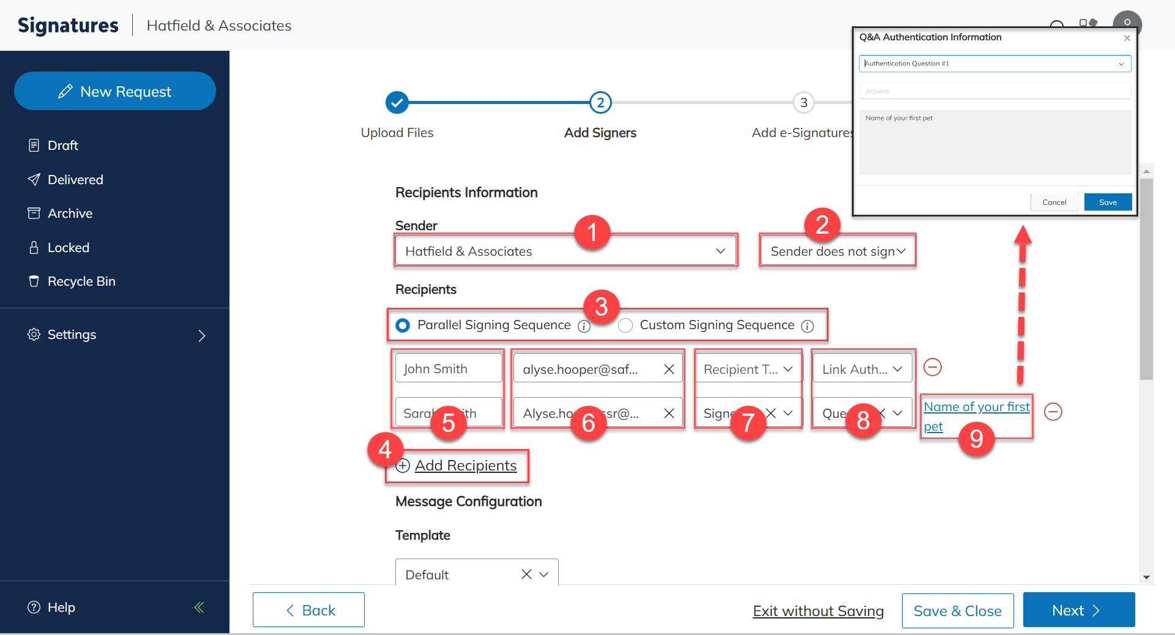Click the Answer field in Q&A dialog
Image resolution: width=1175 pixels, height=635 pixels.
coord(995,91)
